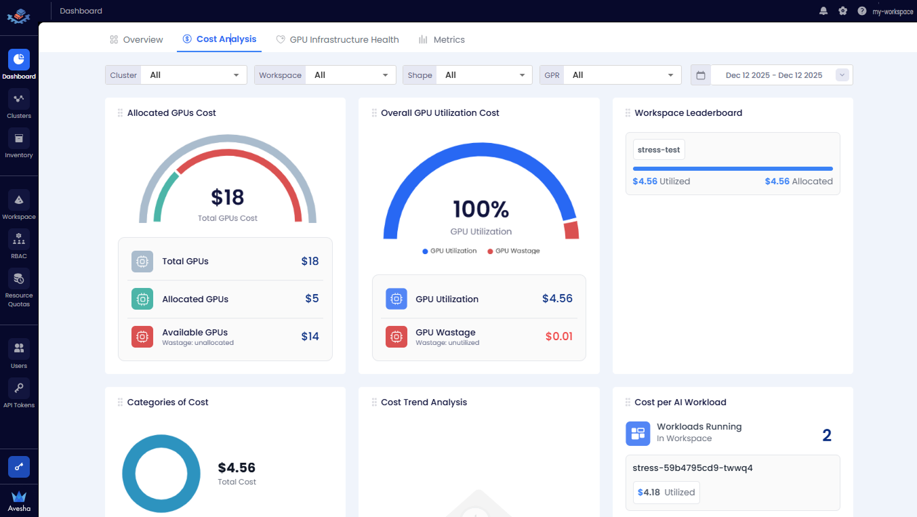Click the stress-test workspace label in Leaderboard
This screenshot has width=917, height=517.
point(658,149)
